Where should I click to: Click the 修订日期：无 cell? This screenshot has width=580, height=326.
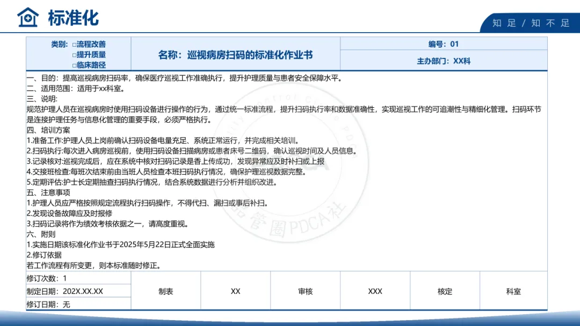(x=78, y=304)
